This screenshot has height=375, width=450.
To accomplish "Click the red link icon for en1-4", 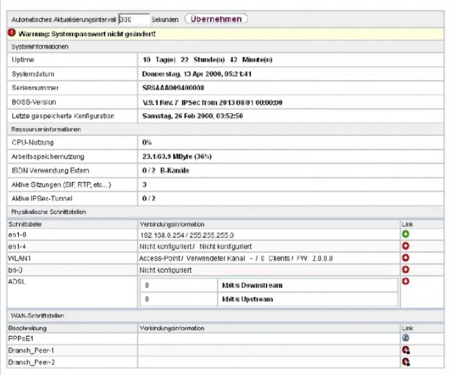I will pos(405,246).
